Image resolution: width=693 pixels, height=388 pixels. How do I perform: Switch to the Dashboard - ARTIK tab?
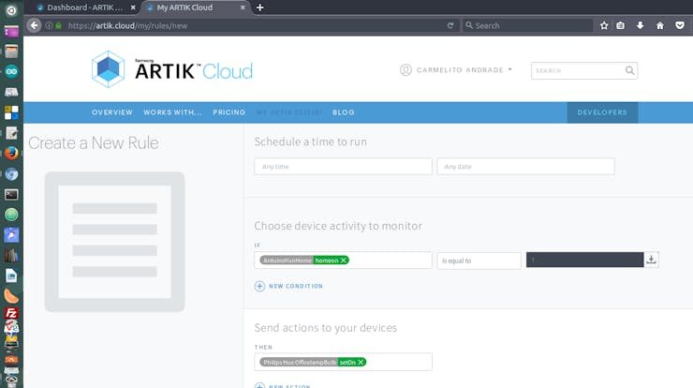tap(84, 7)
